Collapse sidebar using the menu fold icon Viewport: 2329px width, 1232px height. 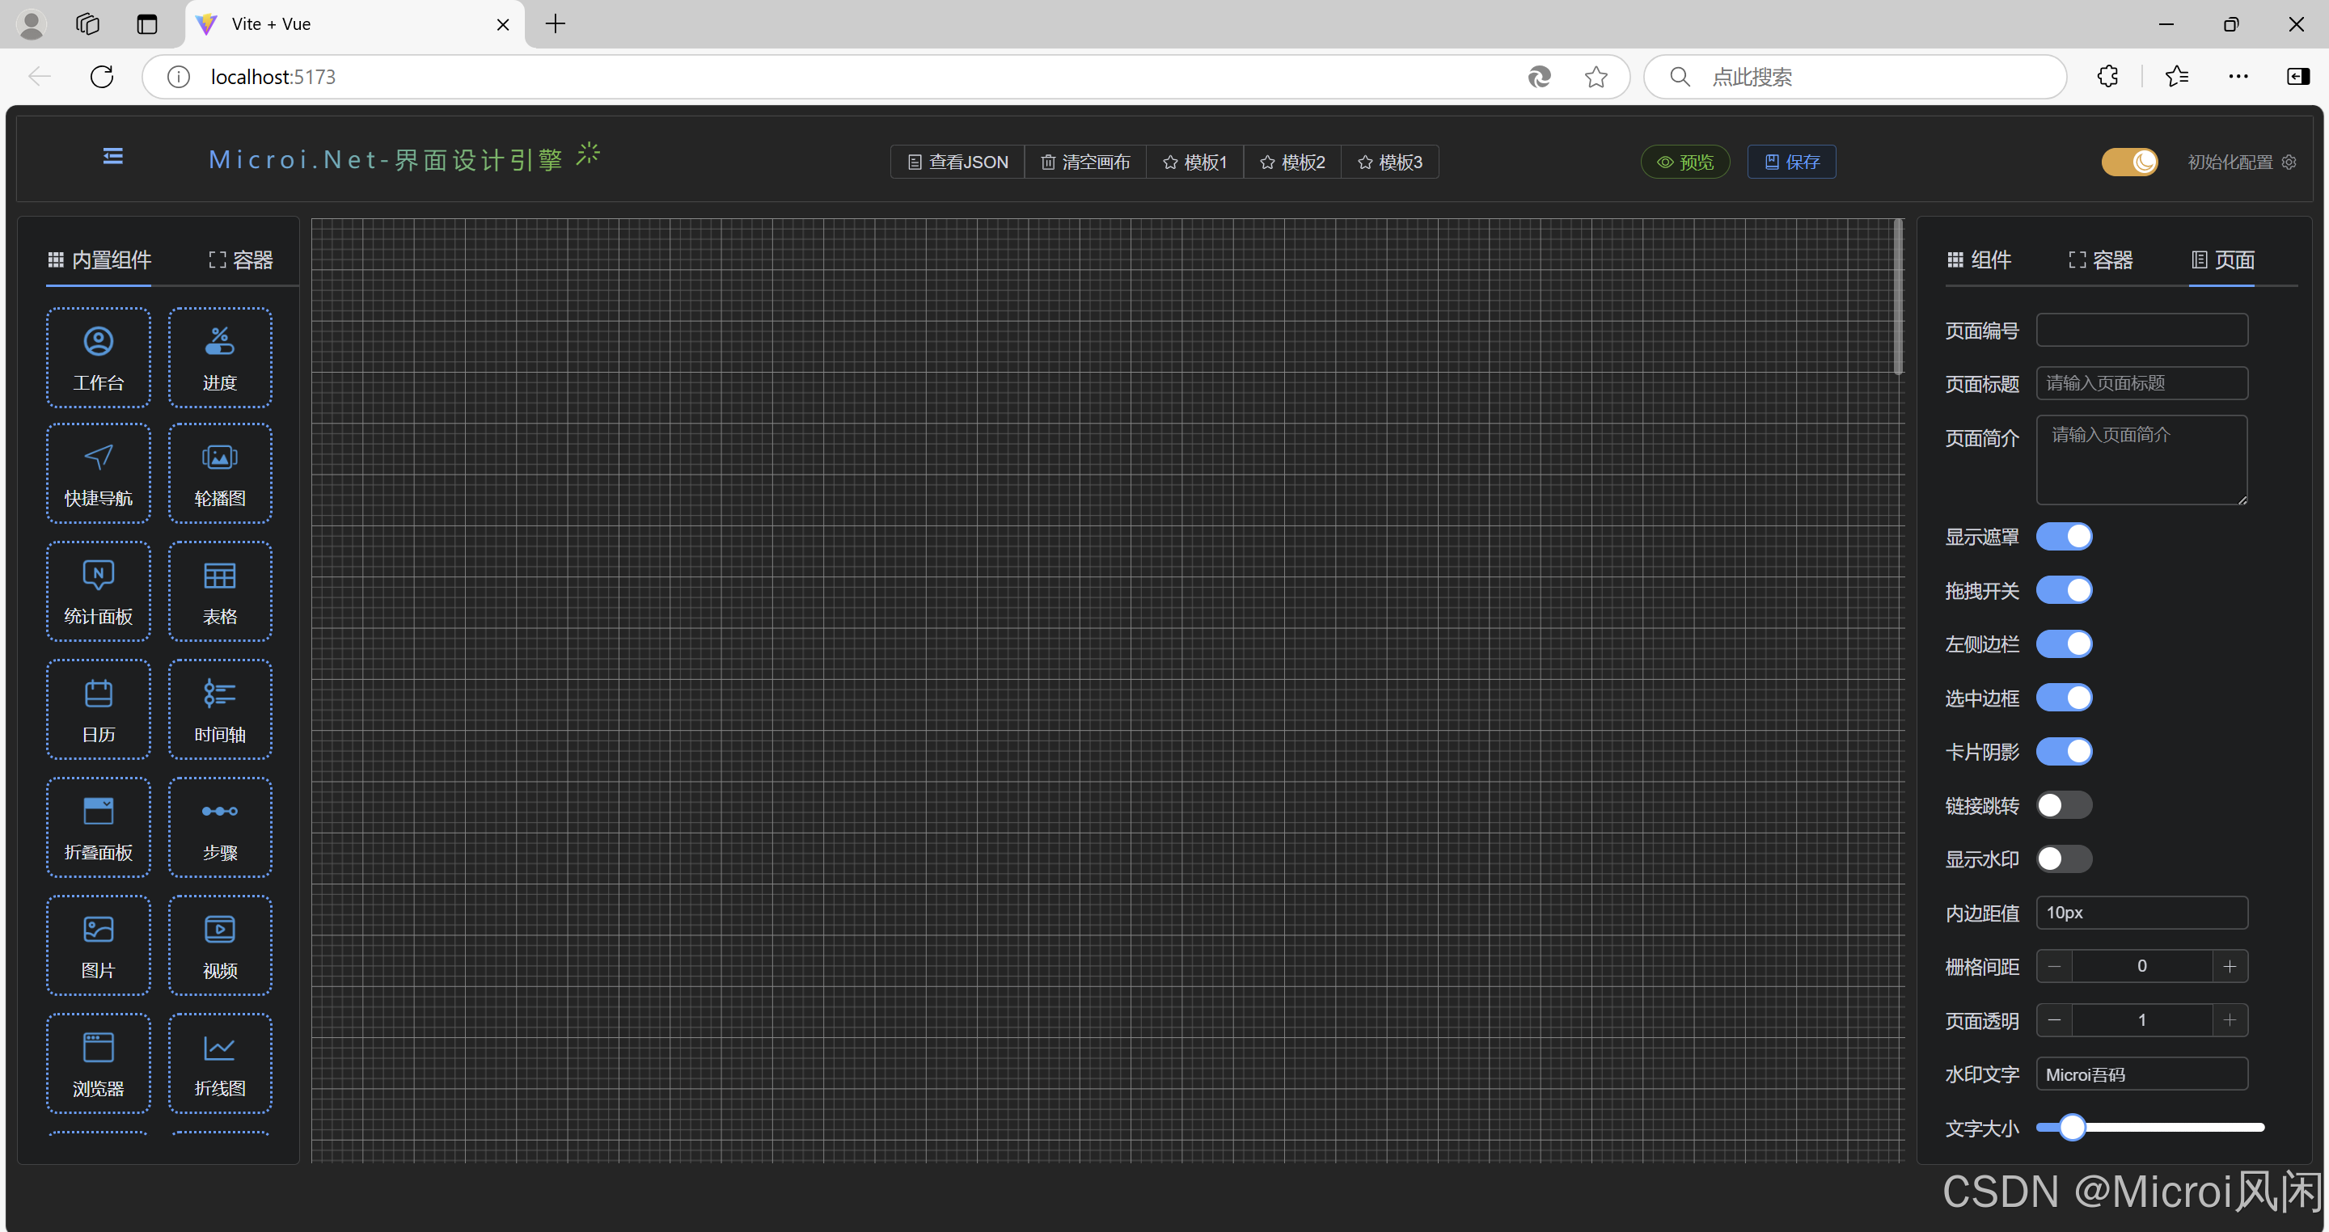(113, 156)
